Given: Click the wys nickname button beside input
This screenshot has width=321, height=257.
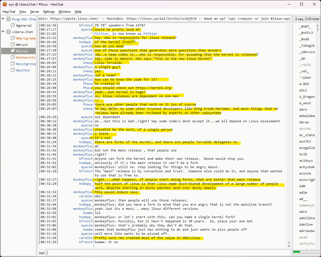Looking at the screenshot, I should pyautogui.click(x=42, y=253).
